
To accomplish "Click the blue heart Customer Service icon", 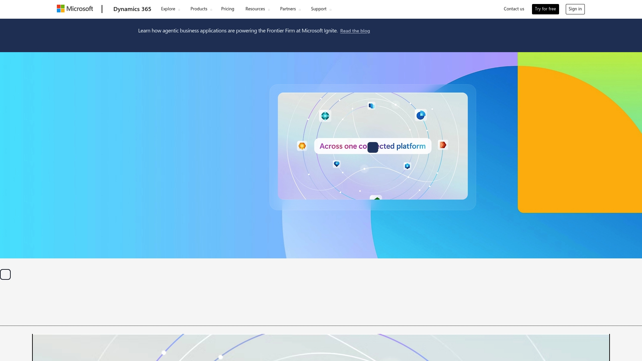I will (337, 164).
